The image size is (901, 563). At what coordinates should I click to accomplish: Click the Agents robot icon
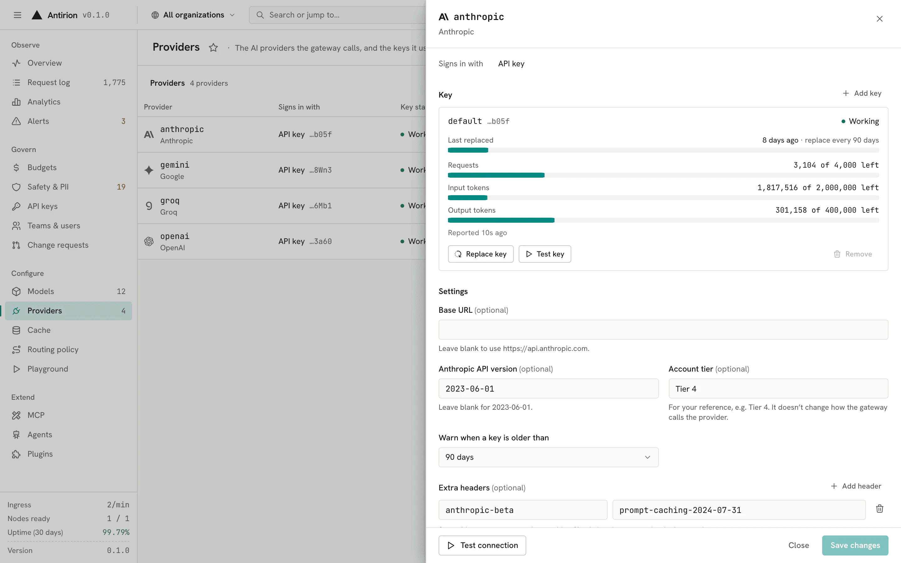coord(16,434)
